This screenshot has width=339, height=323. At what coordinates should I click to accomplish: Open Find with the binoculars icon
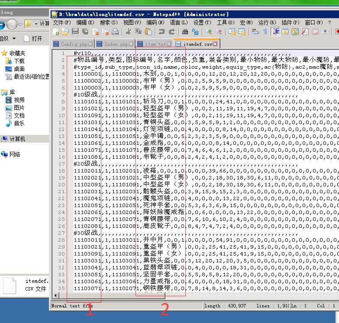click(185, 32)
